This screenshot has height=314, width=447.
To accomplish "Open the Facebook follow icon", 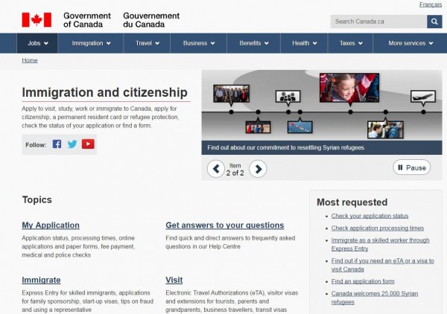I will click(57, 144).
